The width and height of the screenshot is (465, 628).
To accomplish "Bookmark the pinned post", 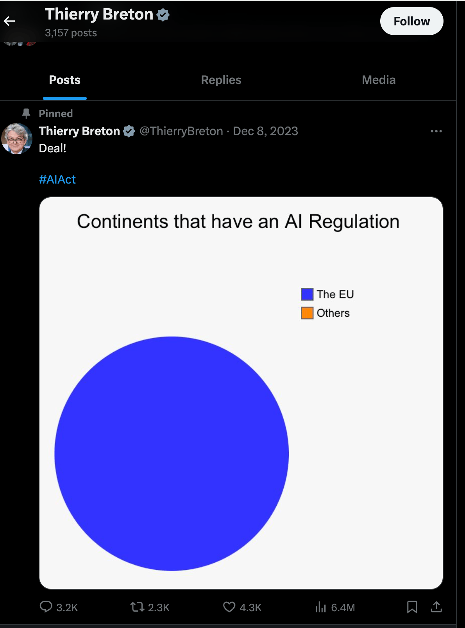I will point(412,607).
